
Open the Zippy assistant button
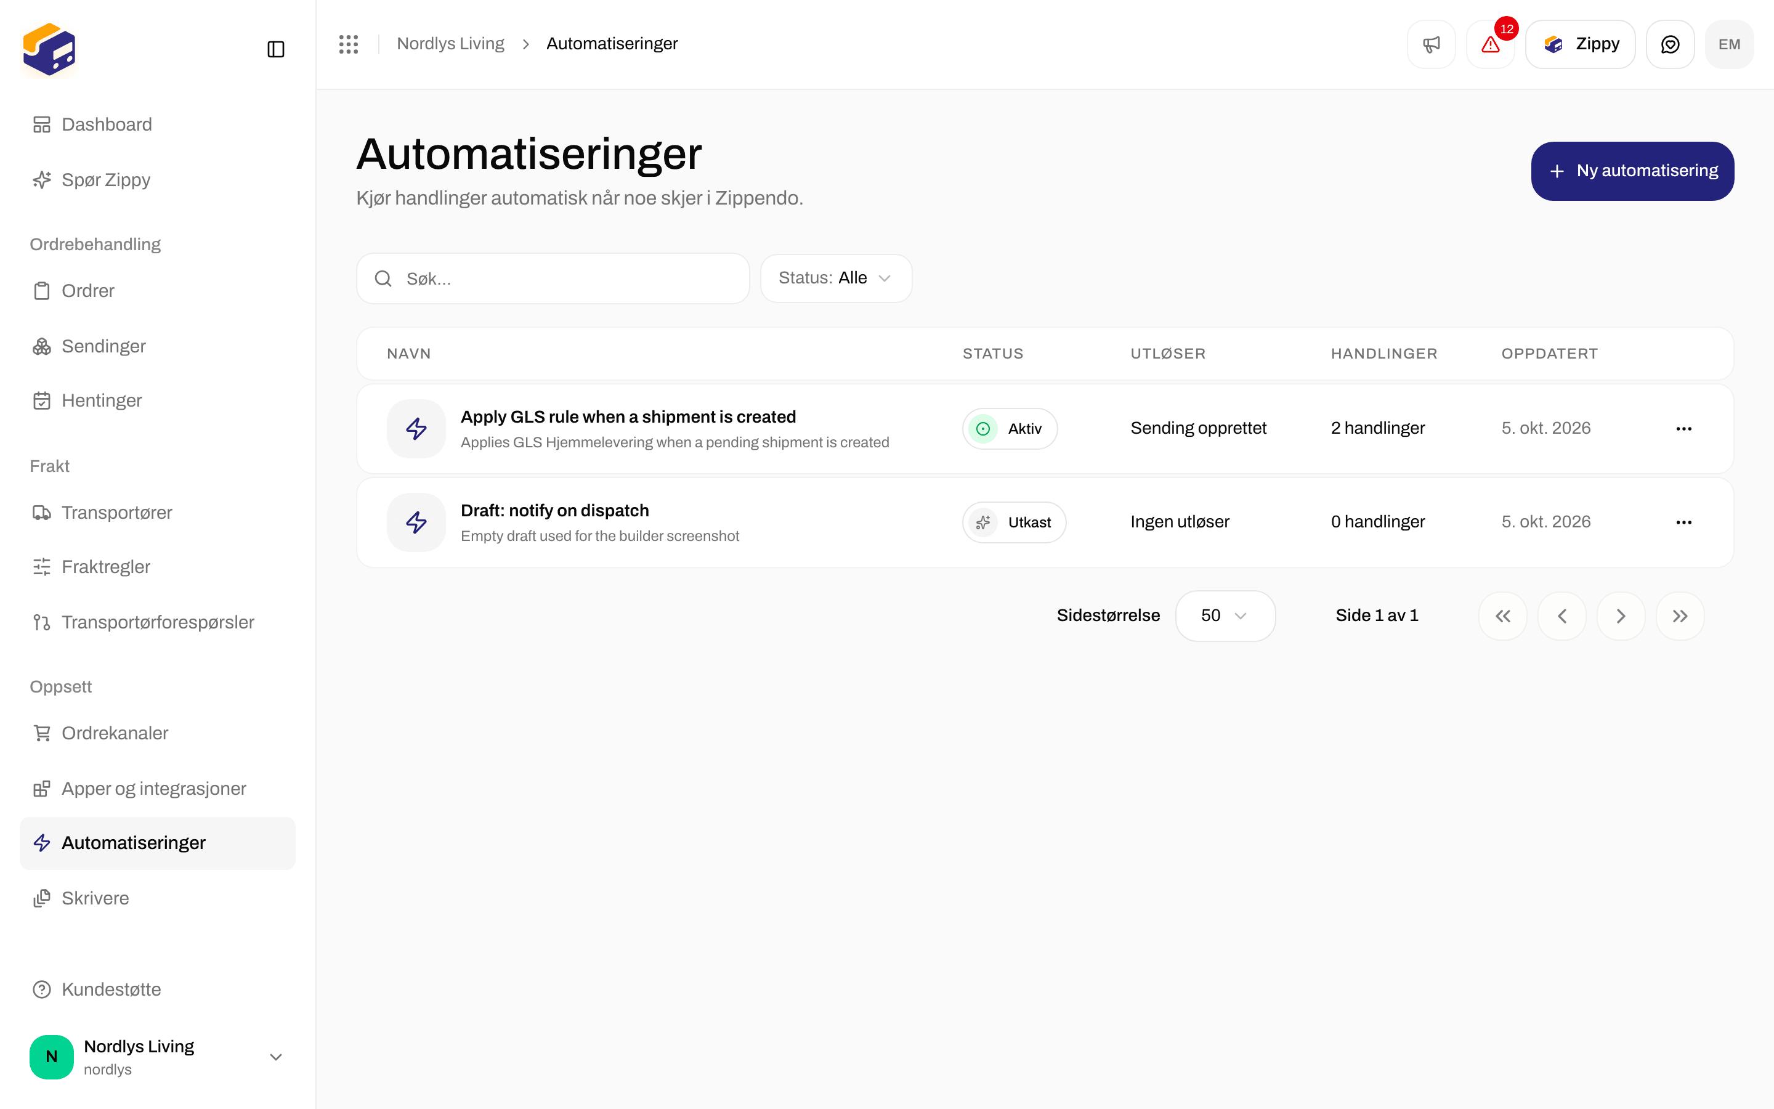(1581, 44)
